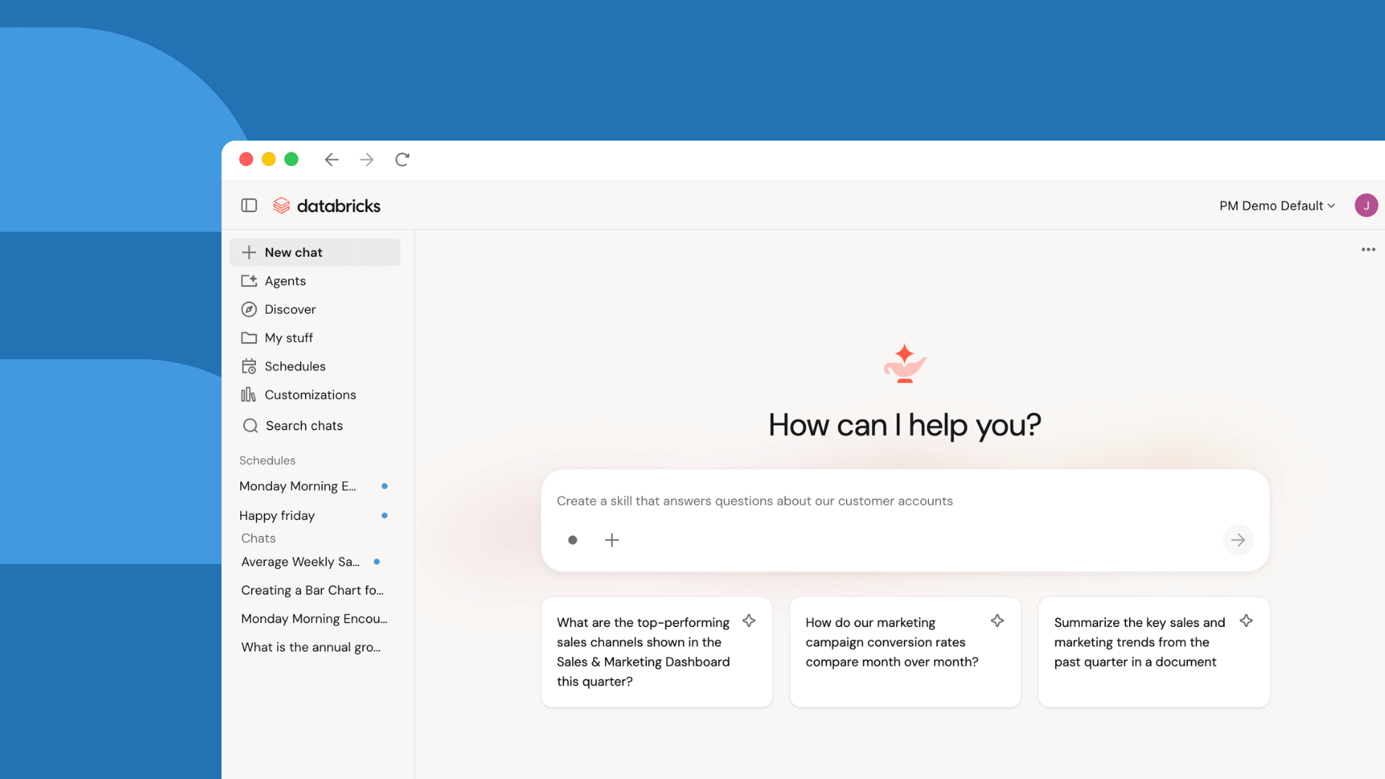This screenshot has height=779, width=1385.
Task: Open the PM Demo Default workspace dropdown
Action: coord(1277,206)
